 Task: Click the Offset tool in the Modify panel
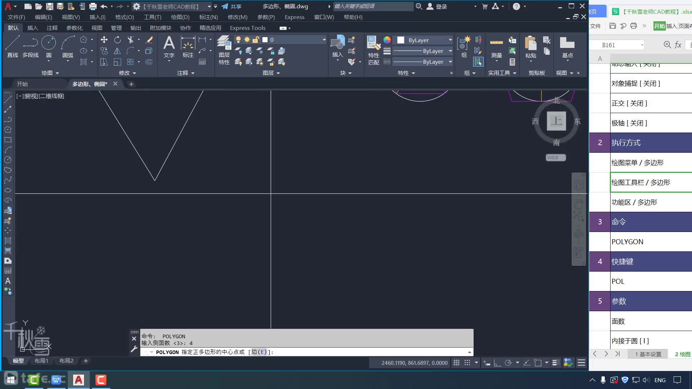click(x=149, y=62)
